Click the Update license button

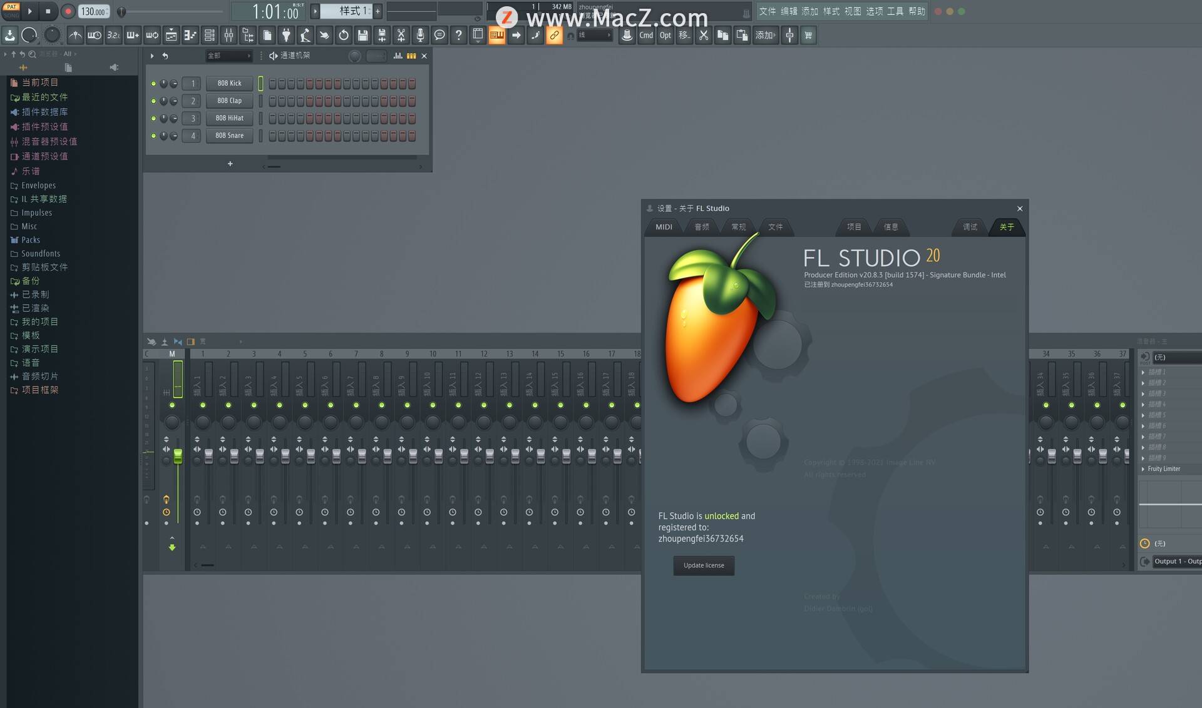(704, 565)
